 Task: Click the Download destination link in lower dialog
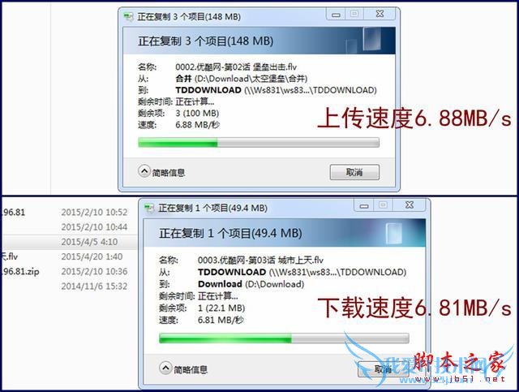[x=220, y=284]
